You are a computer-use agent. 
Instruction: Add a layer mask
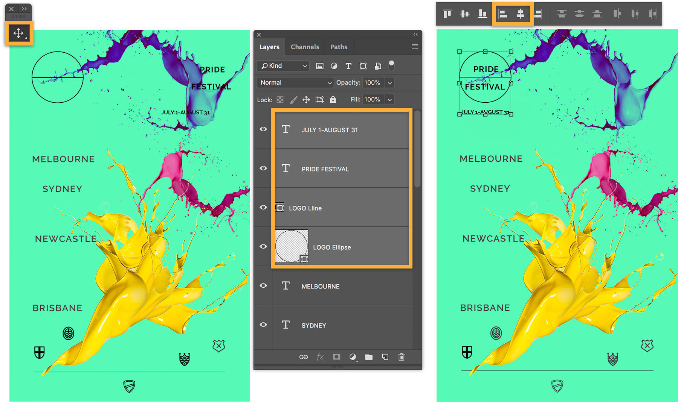pos(336,357)
